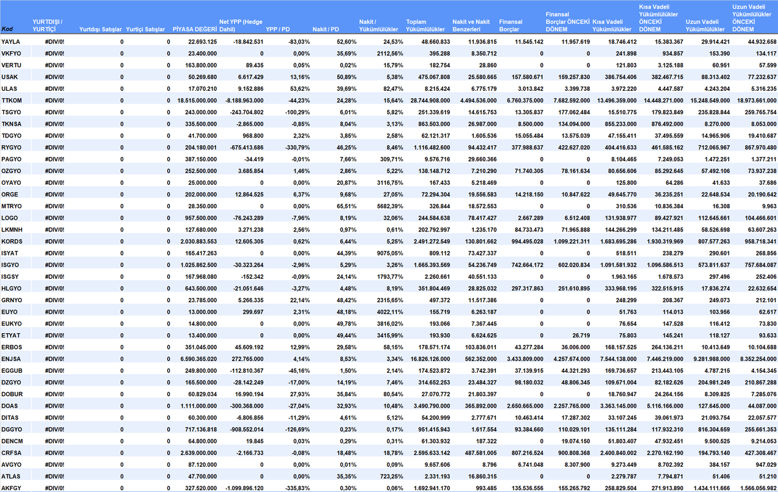Screen dimensions: 778x492
Task: Select the Finansal Borçlar ÖNCEKİ DÖNEM header
Action: coord(568,21)
